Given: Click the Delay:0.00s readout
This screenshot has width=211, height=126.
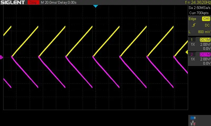Looking at the screenshot, I should (67, 3).
